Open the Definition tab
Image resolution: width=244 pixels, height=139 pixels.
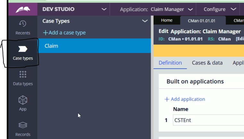click(170, 63)
